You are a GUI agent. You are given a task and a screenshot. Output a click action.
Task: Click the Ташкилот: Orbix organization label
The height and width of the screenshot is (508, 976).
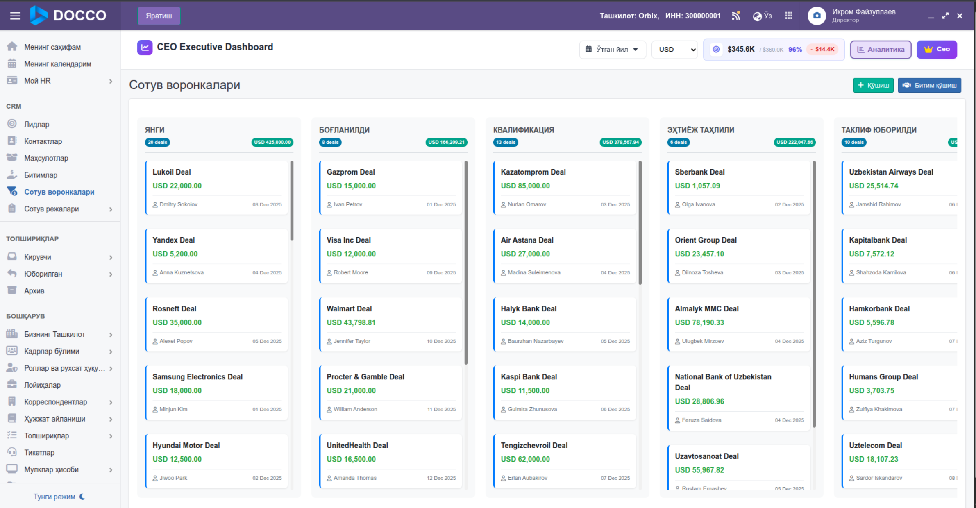(x=629, y=16)
